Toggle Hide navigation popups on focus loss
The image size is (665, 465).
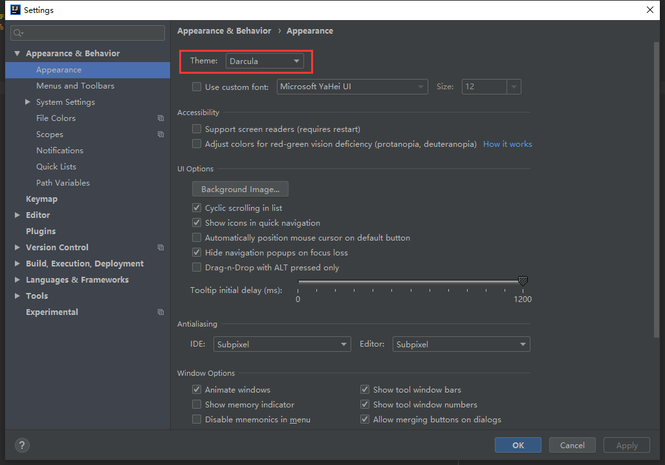click(x=197, y=252)
